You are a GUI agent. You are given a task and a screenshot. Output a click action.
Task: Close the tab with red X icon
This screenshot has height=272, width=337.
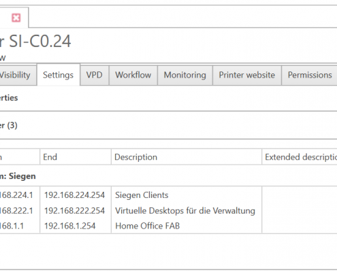16,18
